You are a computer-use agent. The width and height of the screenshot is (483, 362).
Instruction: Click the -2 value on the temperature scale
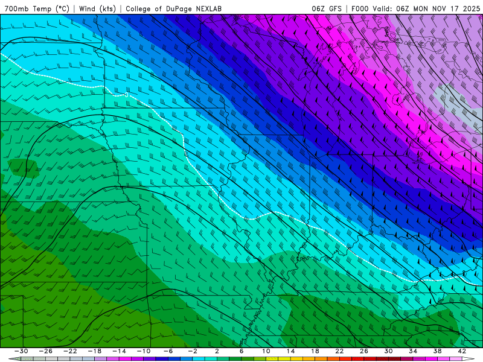click(193, 351)
